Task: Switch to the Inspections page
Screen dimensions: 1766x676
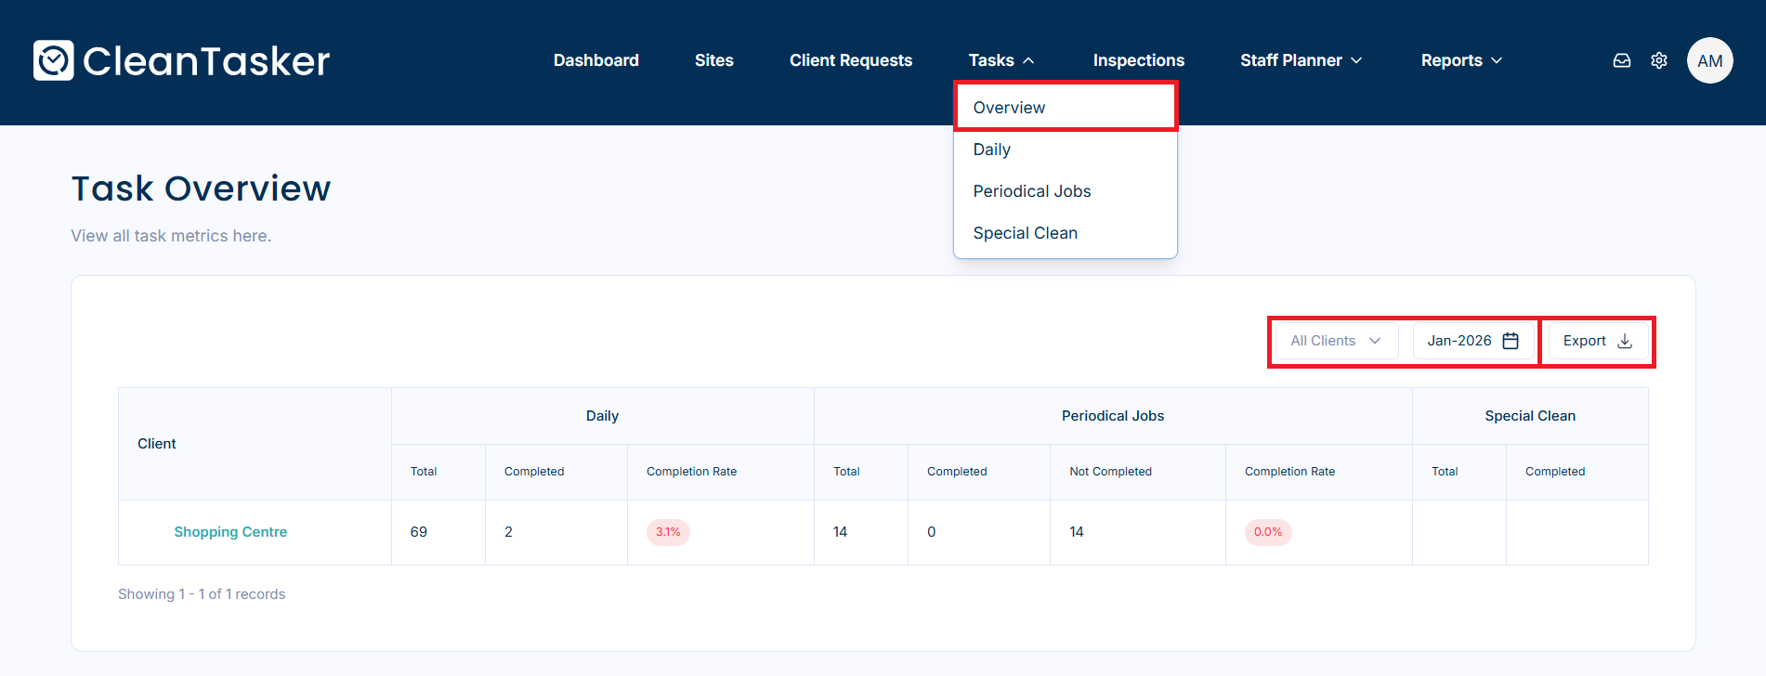Action: tap(1138, 60)
